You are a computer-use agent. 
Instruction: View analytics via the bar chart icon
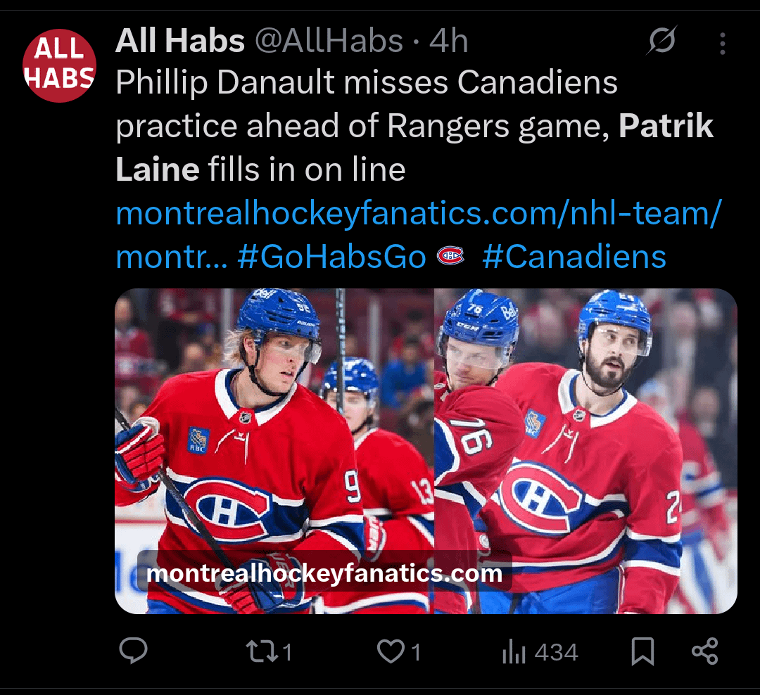point(514,652)
